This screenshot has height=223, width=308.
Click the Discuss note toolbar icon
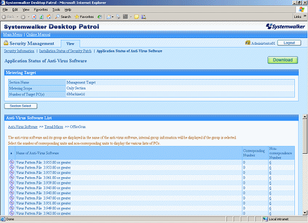(x=136, y=17)
